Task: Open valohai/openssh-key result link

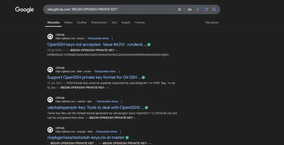Action: coord(95,108)
